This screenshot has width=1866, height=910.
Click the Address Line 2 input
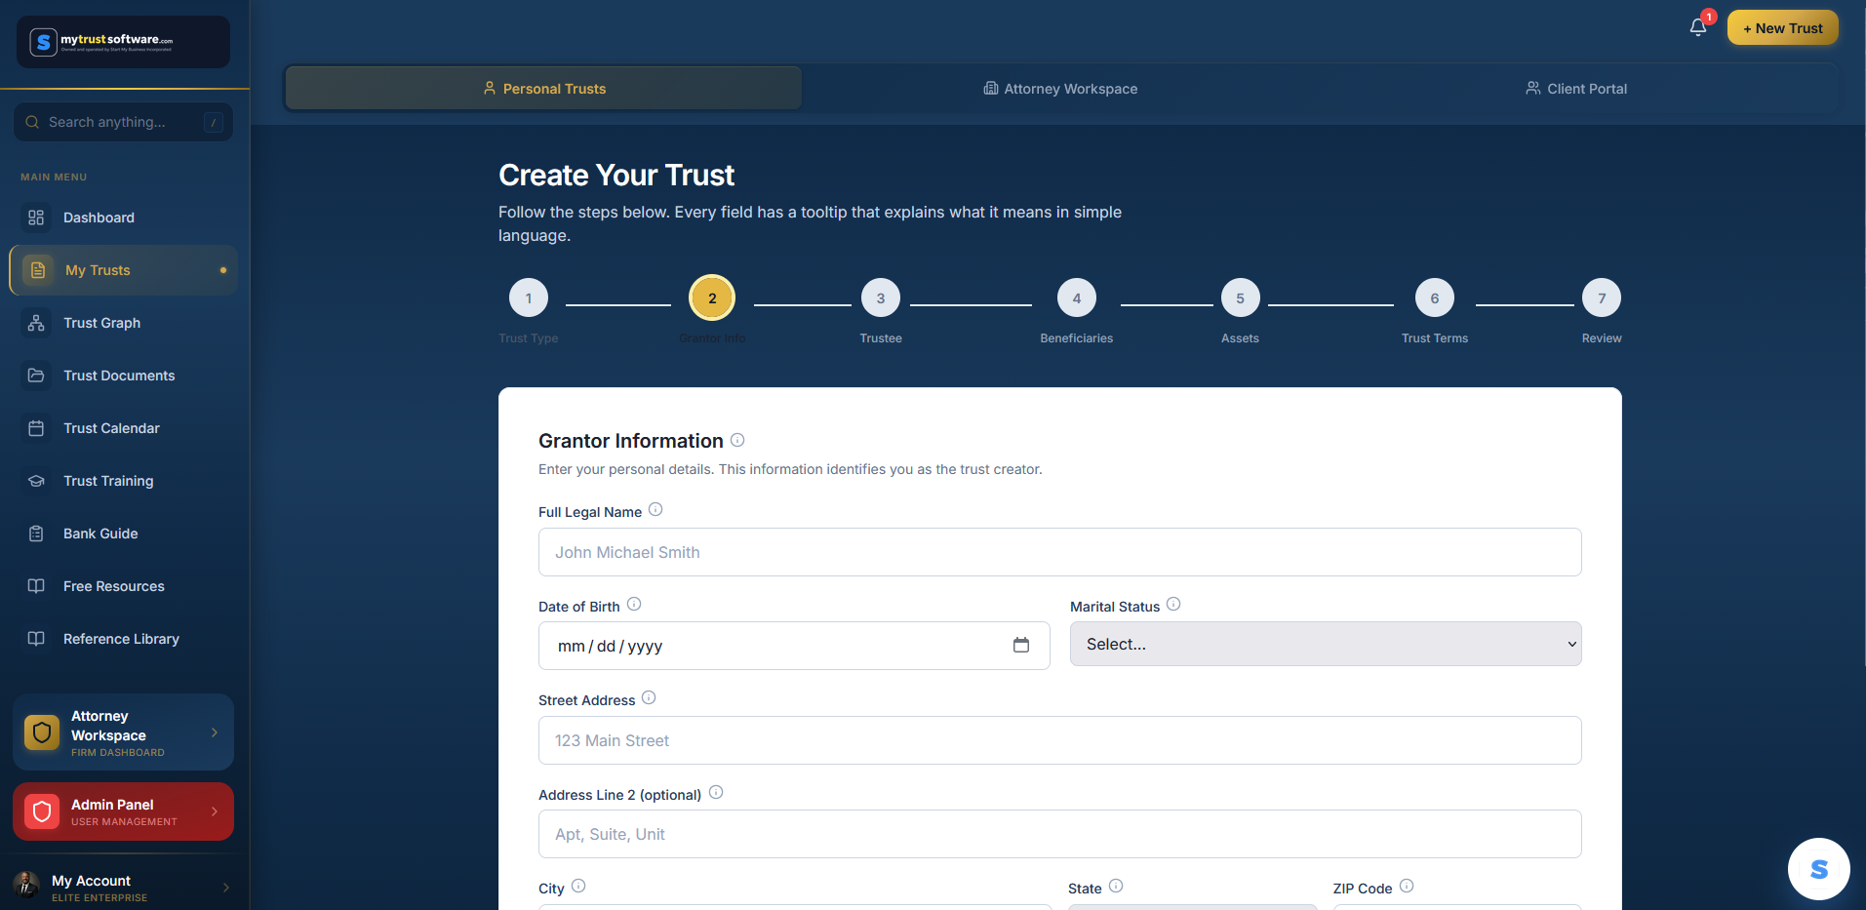pos(1060,834)
